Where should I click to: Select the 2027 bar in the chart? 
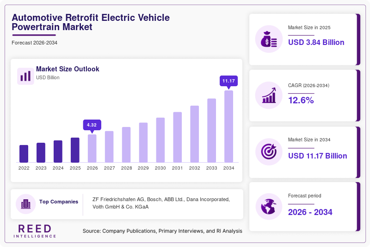(109, 146)
